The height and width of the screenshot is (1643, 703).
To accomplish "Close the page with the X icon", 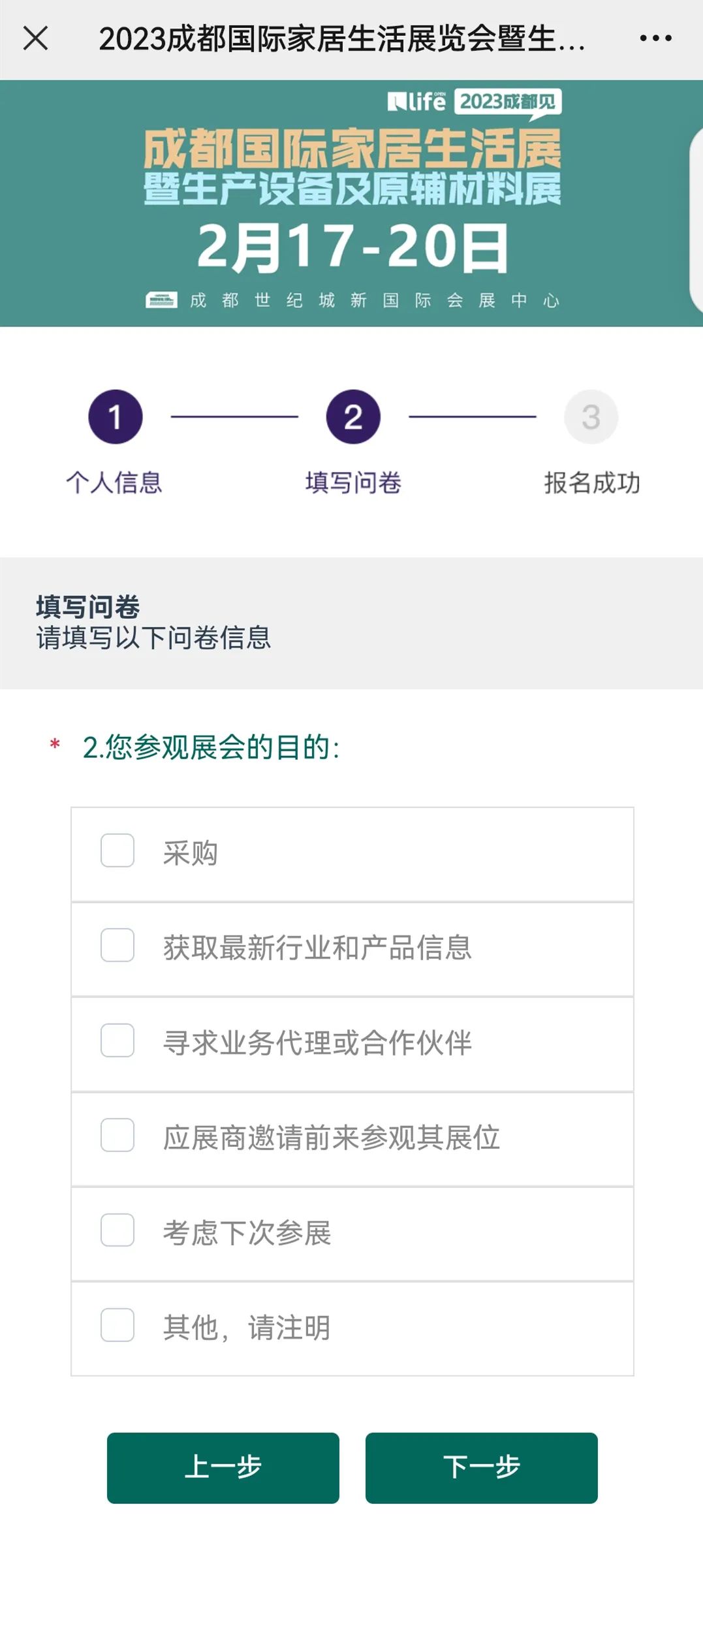I will [x=36, y=38].
